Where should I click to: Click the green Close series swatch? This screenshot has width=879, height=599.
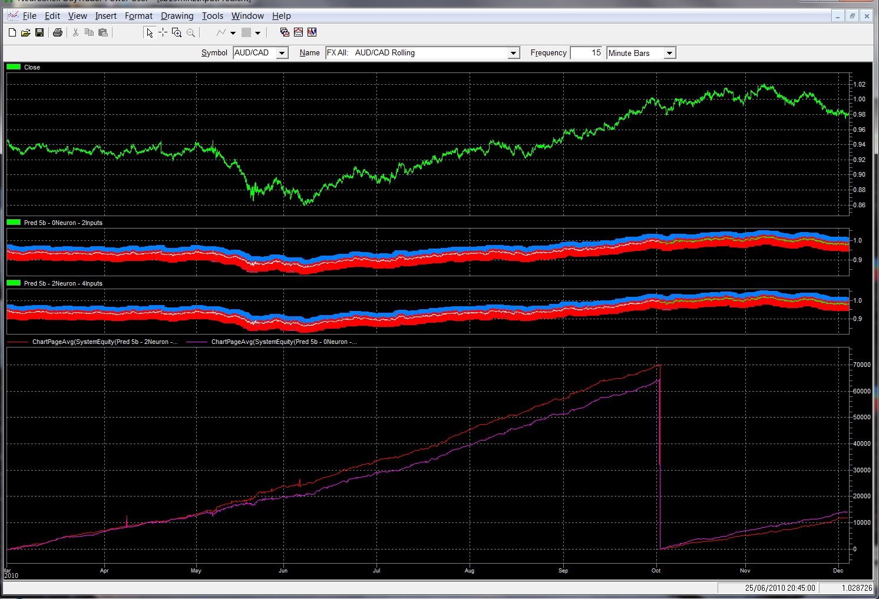pyautogui.click(x=14, y=67)
